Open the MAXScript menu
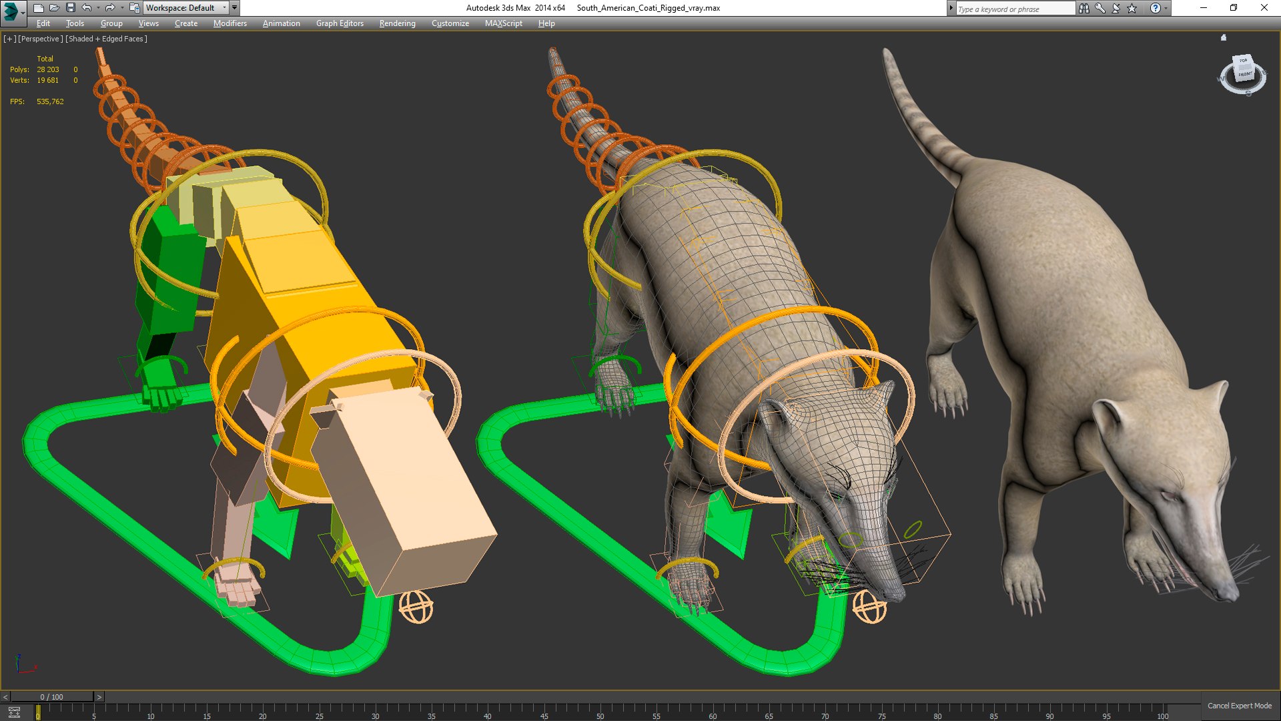This screenshot has height=721, width=1281. [x=504, y=23]
